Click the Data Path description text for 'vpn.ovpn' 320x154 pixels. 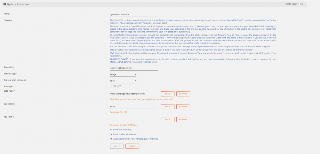coord(142,99)
